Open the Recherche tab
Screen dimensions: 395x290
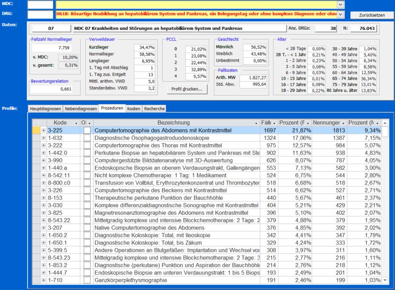coord(154,108)
